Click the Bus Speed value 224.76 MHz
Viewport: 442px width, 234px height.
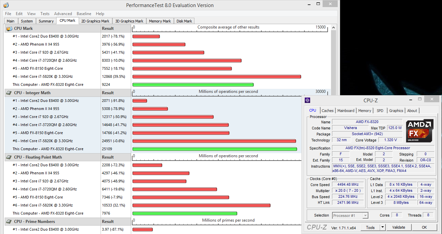coord(348,196)
